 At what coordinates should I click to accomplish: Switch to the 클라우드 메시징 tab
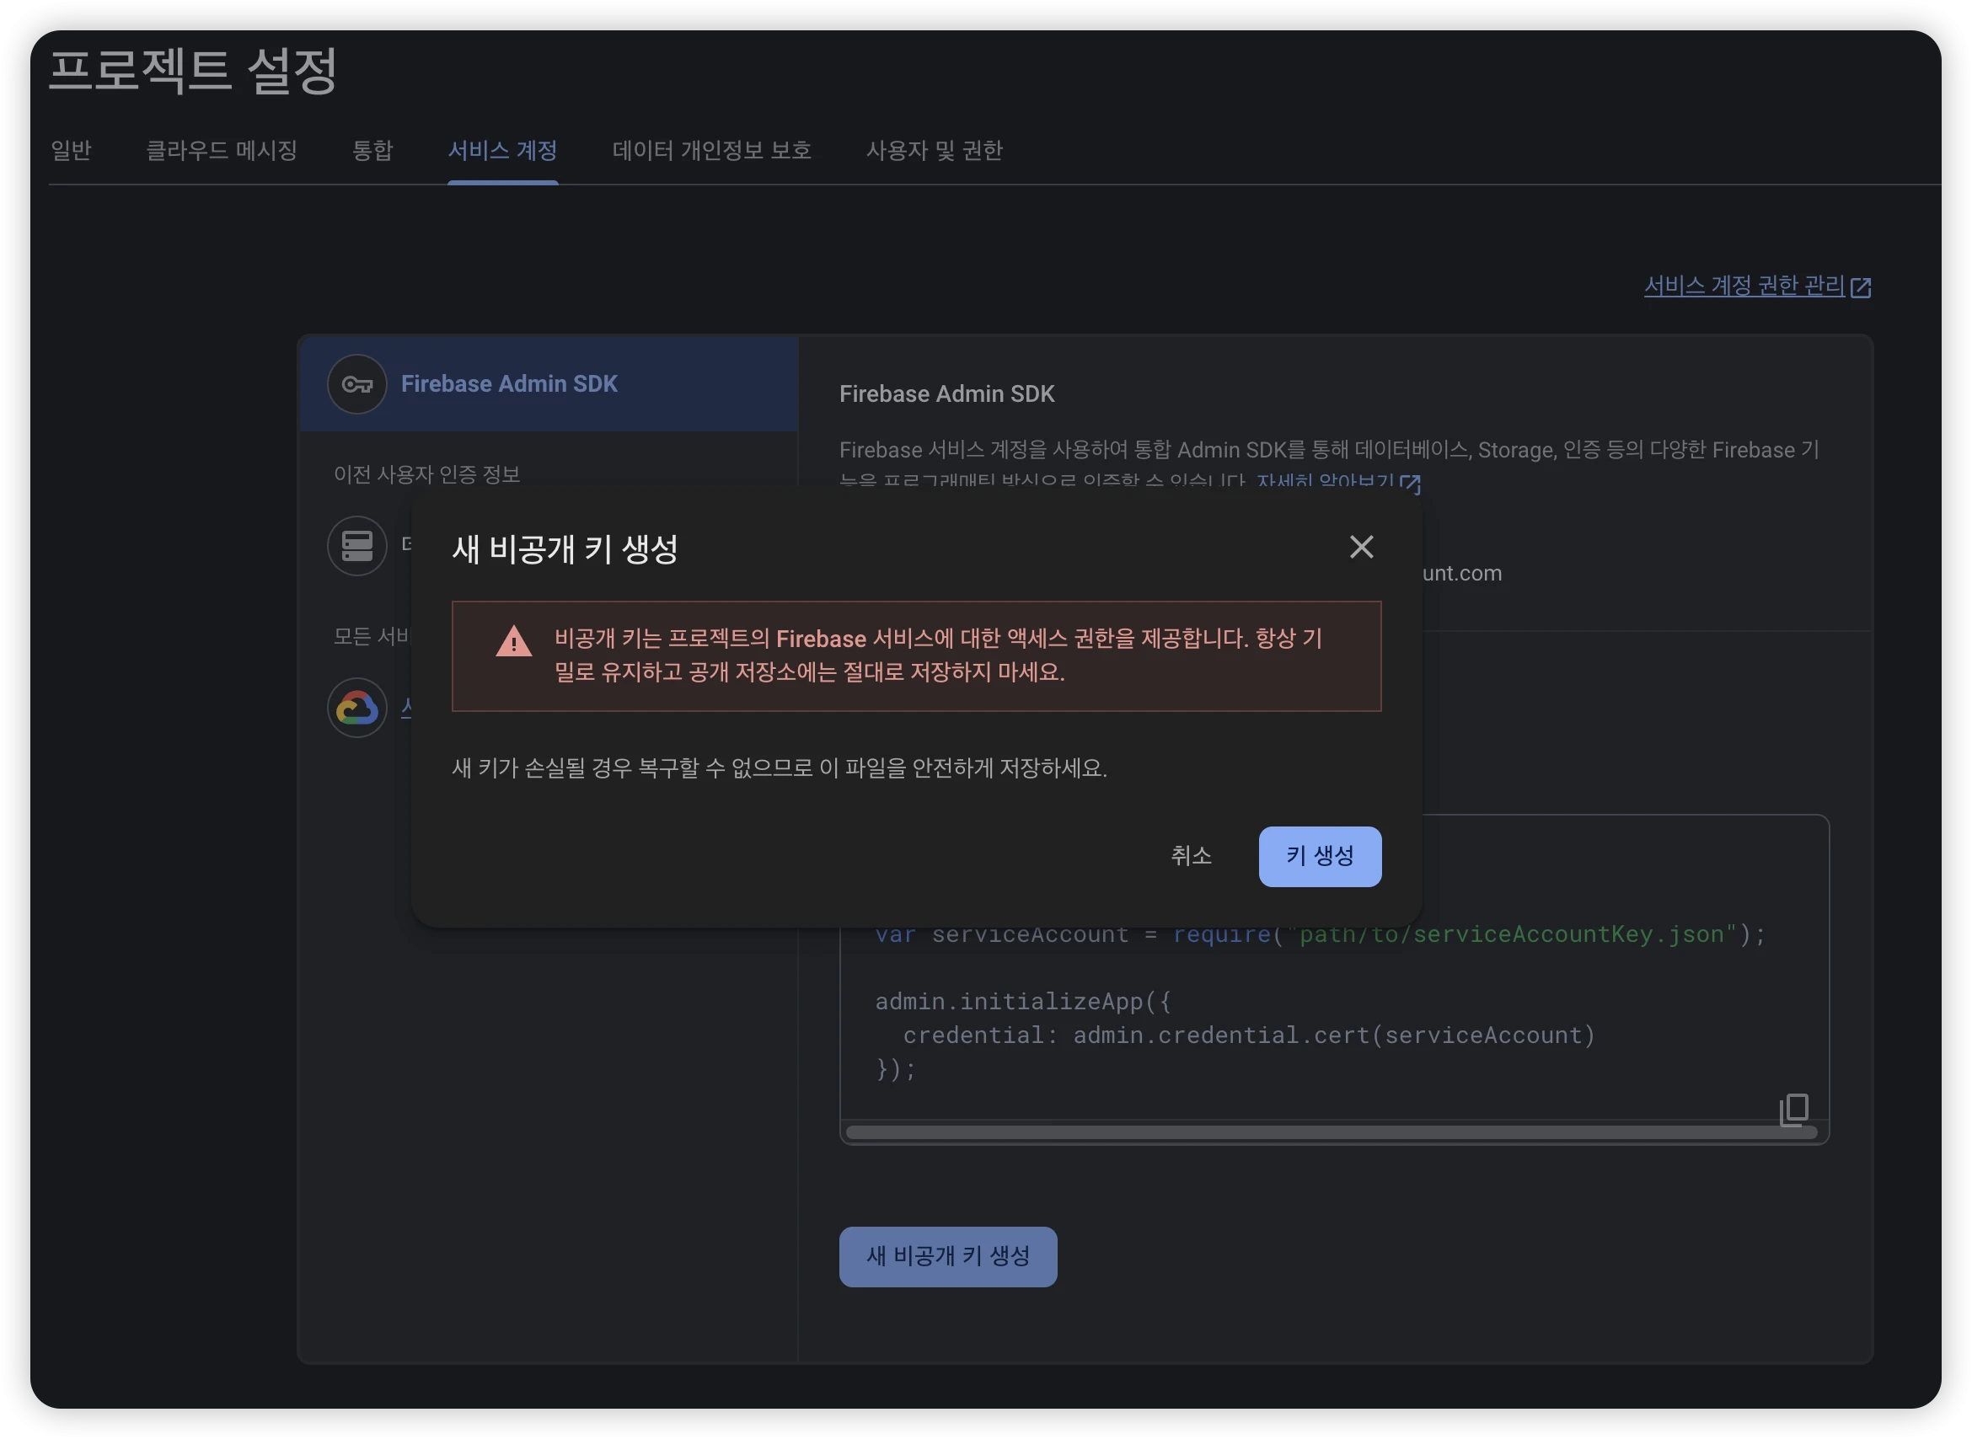(222, 150)
